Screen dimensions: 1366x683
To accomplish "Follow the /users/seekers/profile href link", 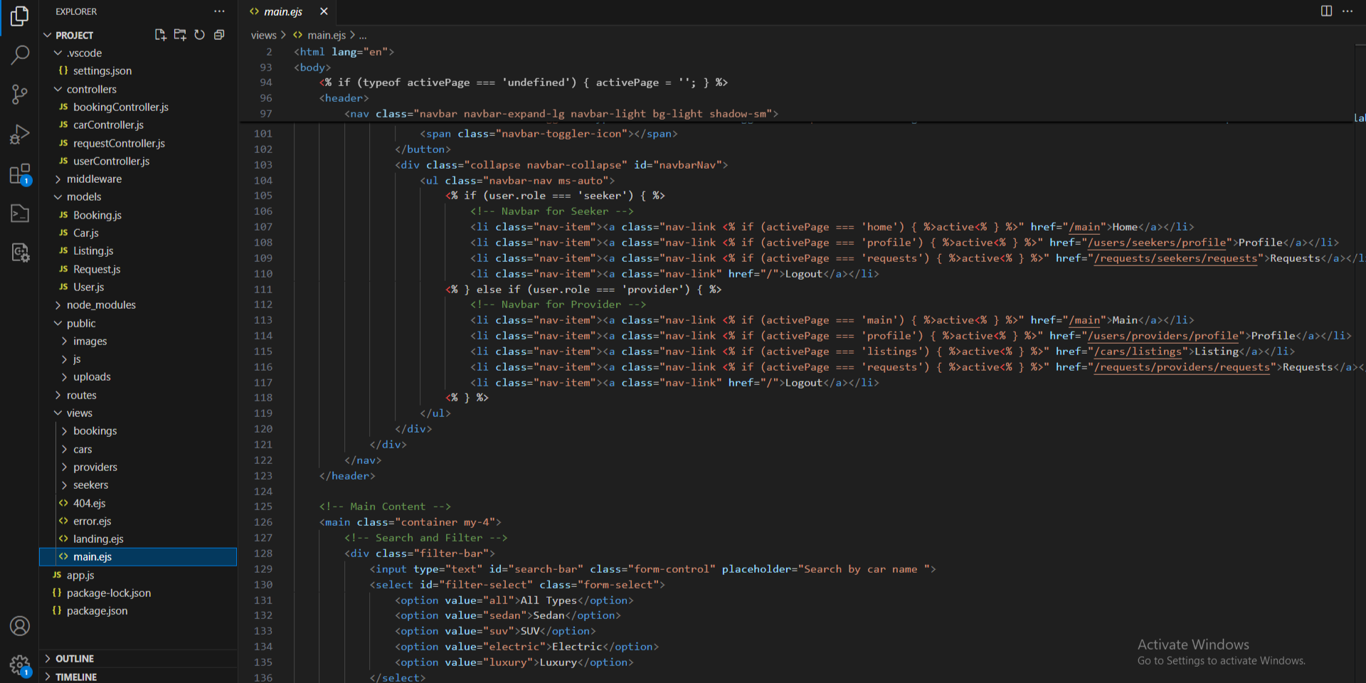I will [1157, 243].
